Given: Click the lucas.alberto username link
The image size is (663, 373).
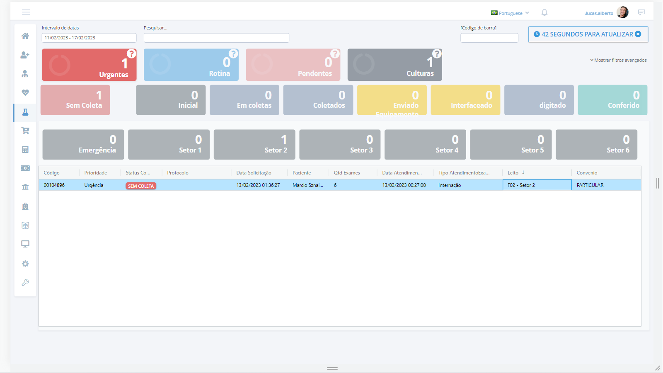Looking at the screenshot, I should pos(599,13).
